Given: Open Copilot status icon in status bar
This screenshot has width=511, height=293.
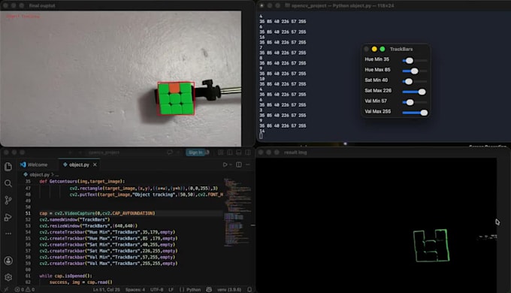Looking at the screenshot, I should tap(209, 289).
